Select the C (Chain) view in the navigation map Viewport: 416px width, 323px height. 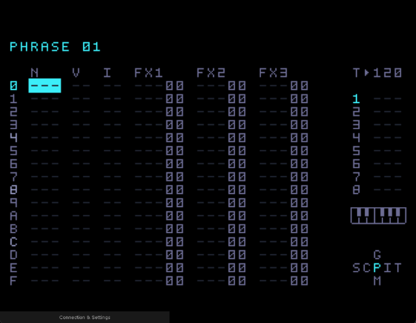coord(367,268)
